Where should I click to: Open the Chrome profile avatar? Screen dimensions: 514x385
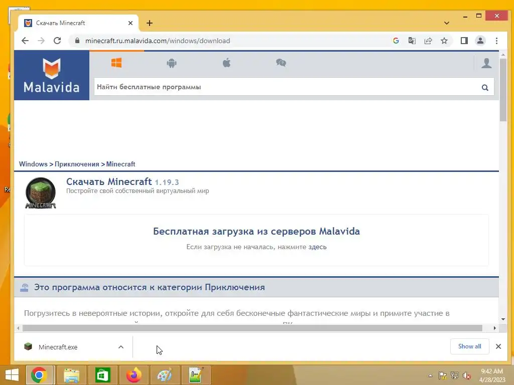click(480, 41)
